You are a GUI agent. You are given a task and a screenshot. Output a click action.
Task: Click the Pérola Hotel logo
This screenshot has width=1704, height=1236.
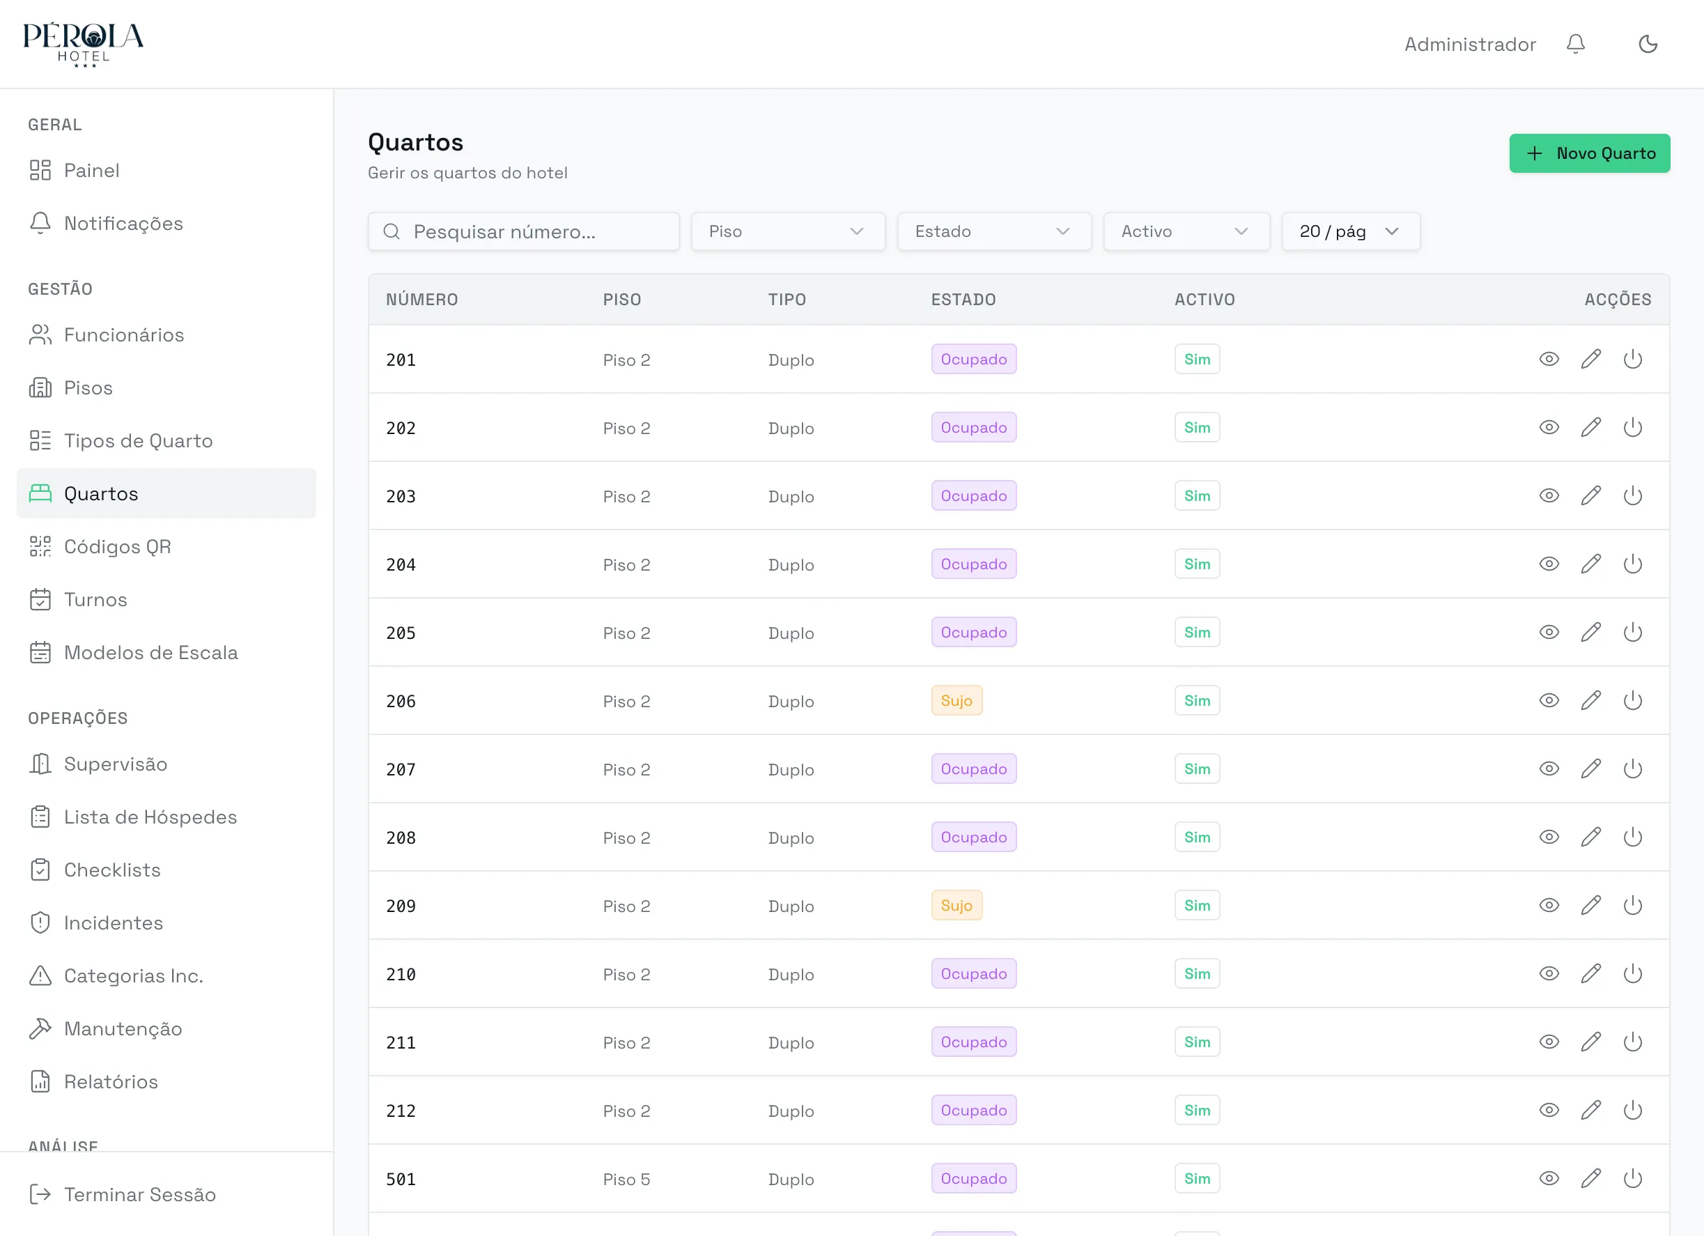(x=84, y=45)
